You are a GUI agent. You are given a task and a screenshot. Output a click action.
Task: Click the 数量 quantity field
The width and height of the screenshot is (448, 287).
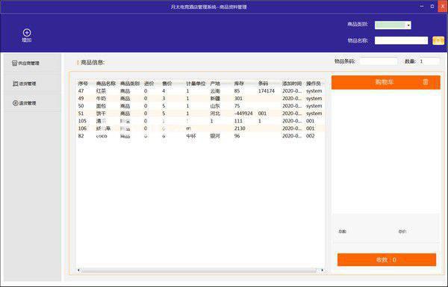point(429,61)
